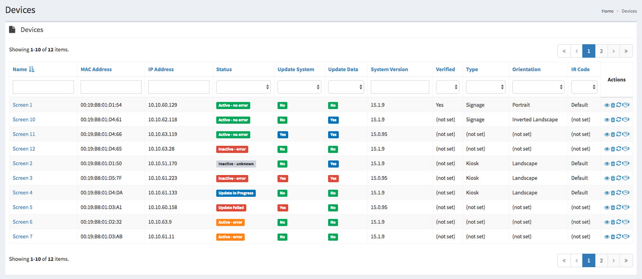The image size is (642, 279).
Task: Click the refresh icon for Screen 10
Action: pos(619,119)
